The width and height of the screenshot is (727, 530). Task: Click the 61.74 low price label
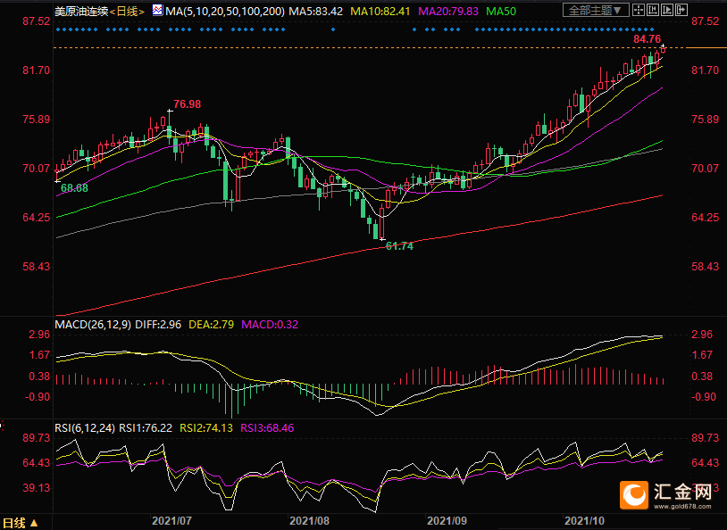tap(398, 245)
